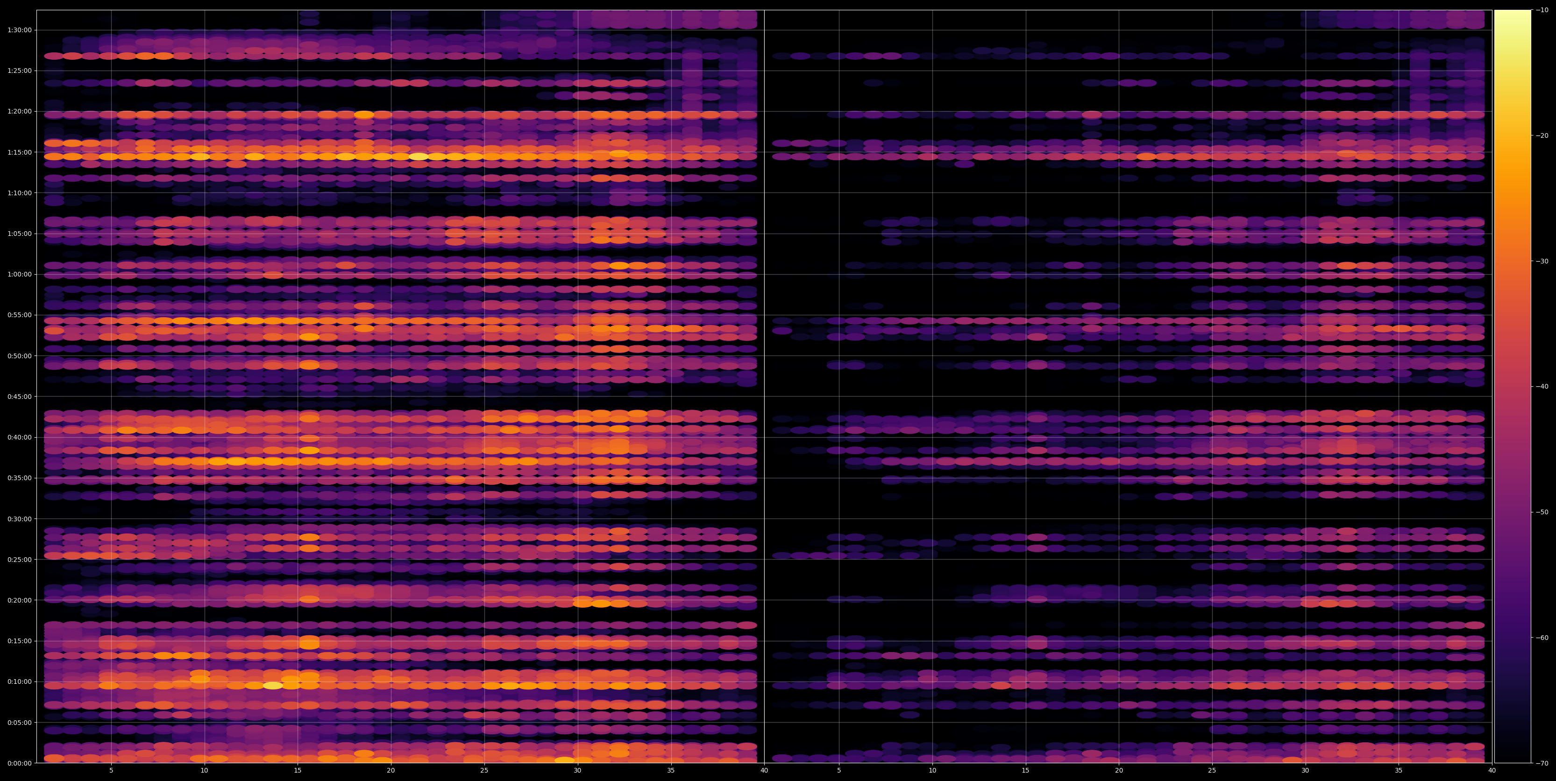Click the 1:20:00 time axis label
This screenshot has height=781, width=1556.
click(x=19, y=111)
